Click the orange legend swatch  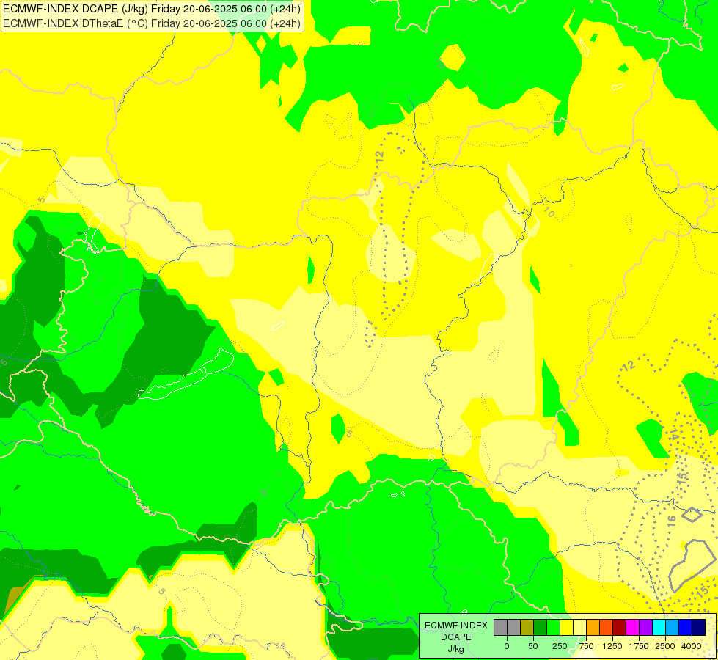pyautogui.click(x=593, y=627)
